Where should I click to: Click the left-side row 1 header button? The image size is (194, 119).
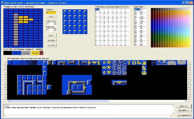click(5, 63)
